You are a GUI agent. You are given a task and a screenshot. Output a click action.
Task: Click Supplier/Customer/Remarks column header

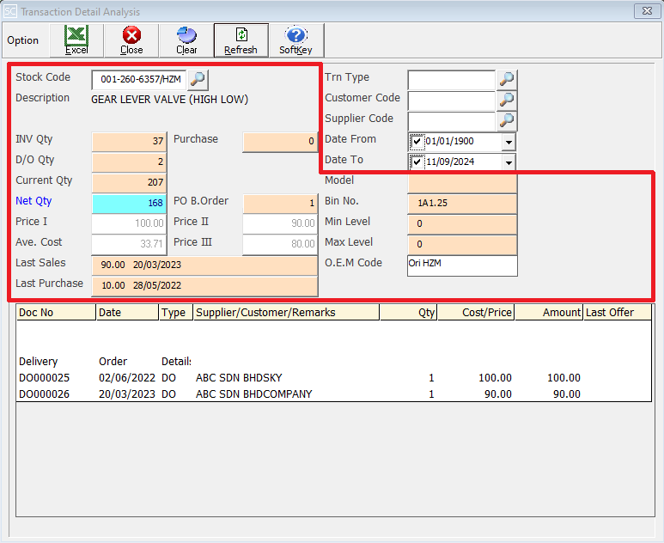tap(286, 312)
